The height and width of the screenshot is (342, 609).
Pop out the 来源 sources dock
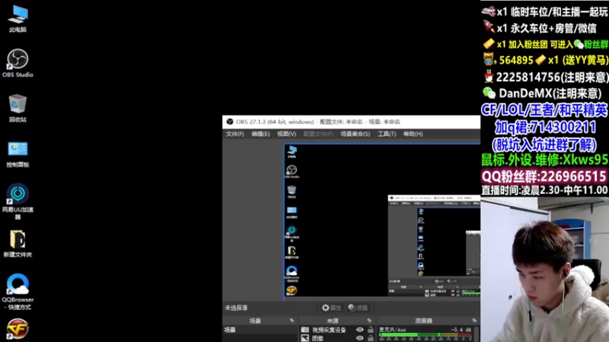369,321
